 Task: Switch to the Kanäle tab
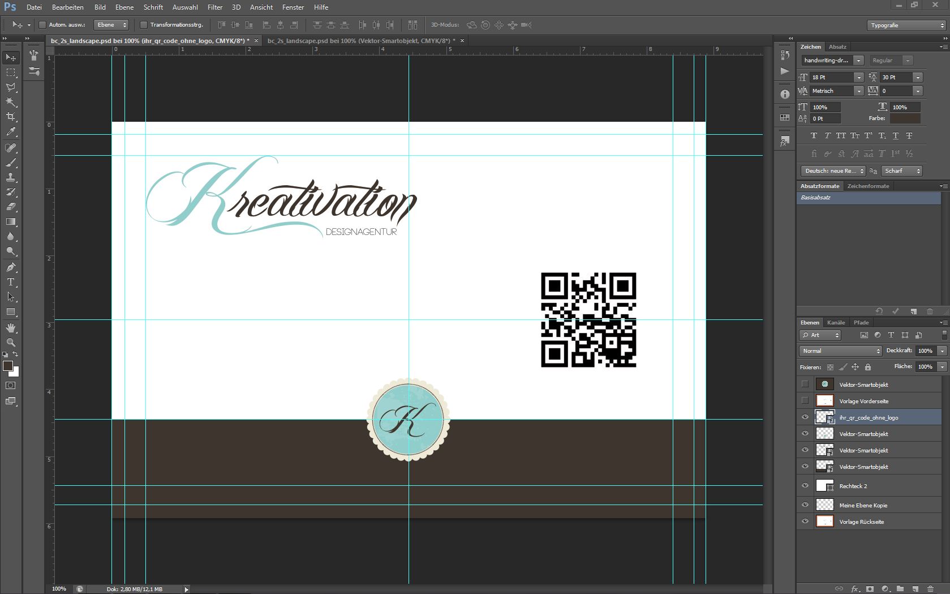coord(836,323)
